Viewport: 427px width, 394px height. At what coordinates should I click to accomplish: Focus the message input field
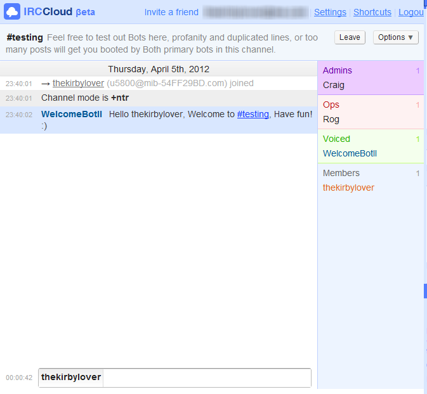pyautogui.click(x=206, y=378)
